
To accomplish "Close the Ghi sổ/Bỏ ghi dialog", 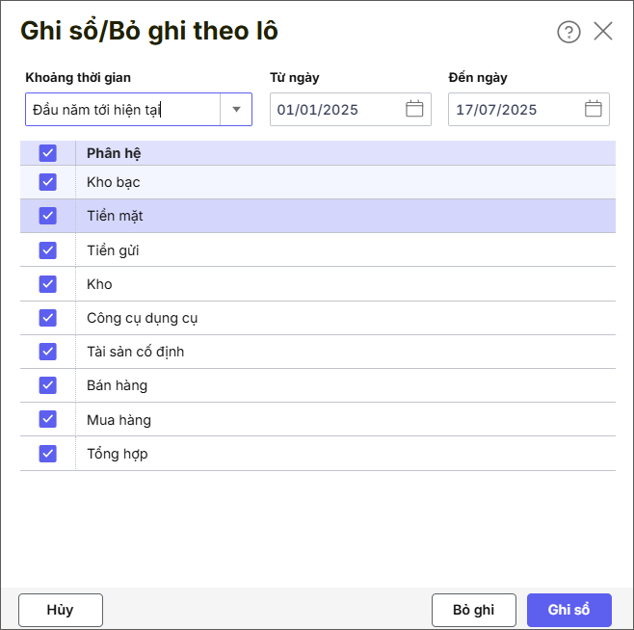I will point(603,31).
